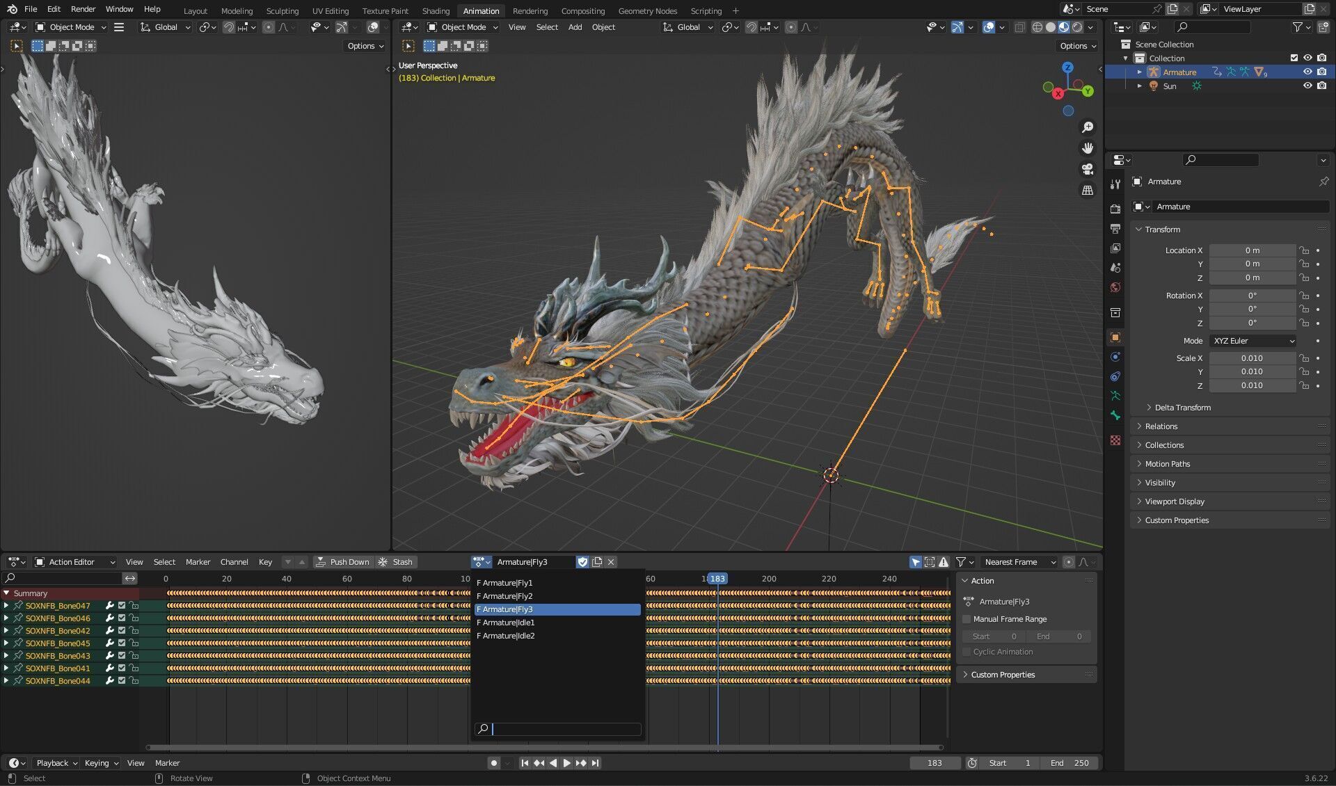Expand the Motion Paths panel
Image resolution: width=1336 pixels, height=786 pixels.
(1167, 464)
